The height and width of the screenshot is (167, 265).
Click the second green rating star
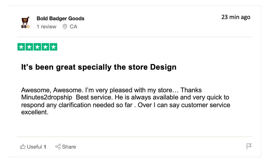29,47
